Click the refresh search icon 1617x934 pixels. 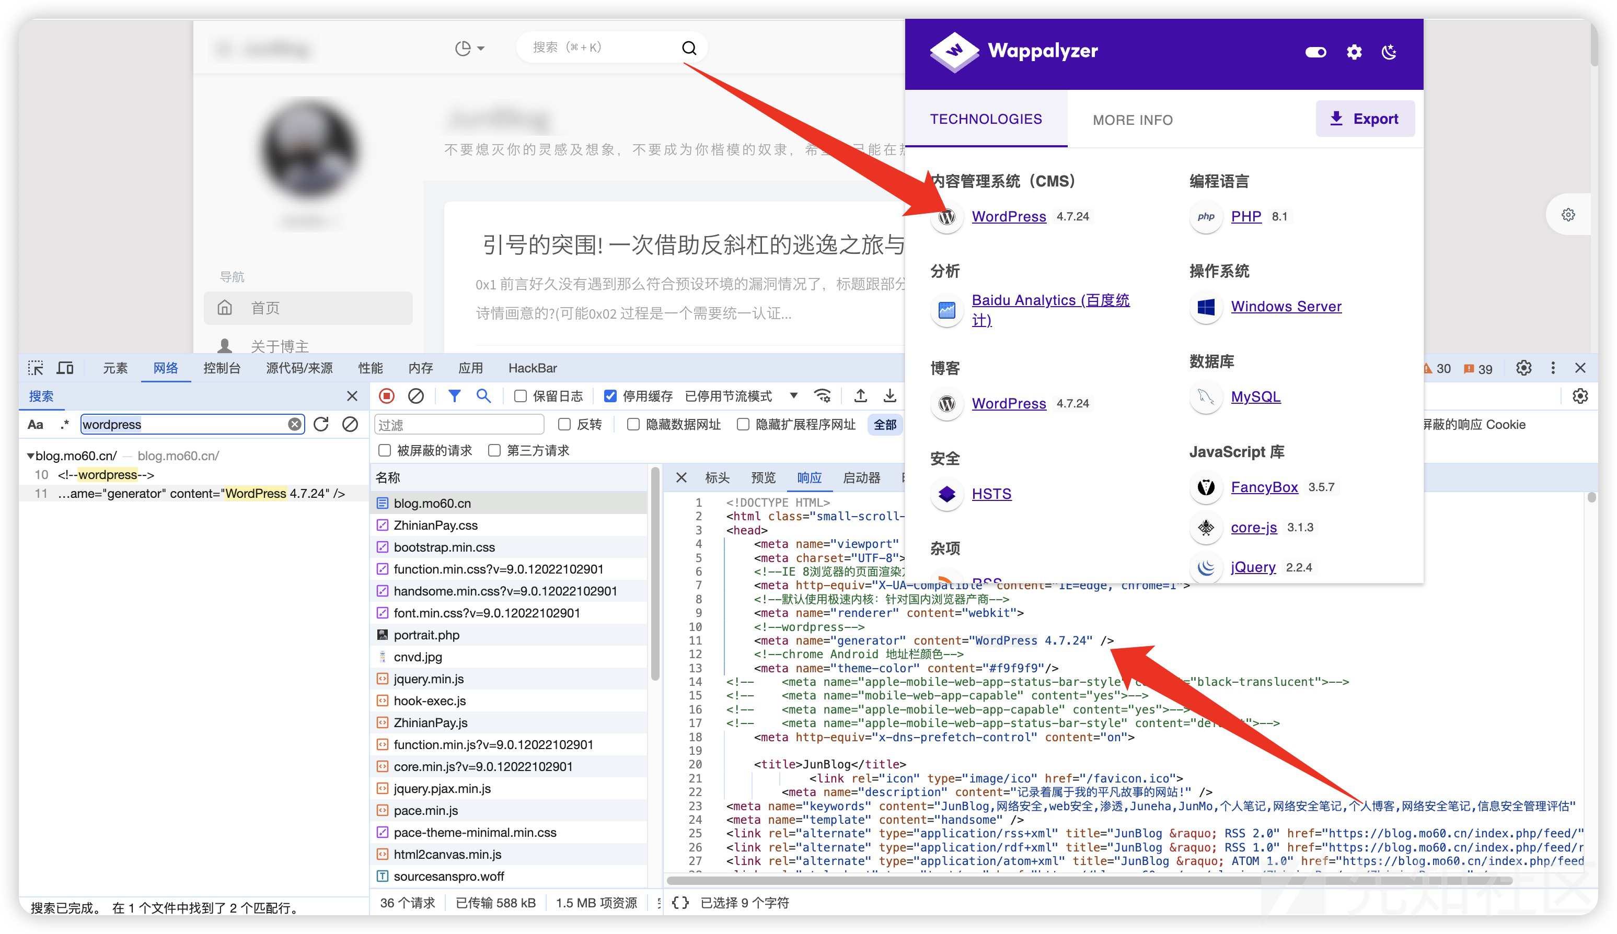point(321,424)
